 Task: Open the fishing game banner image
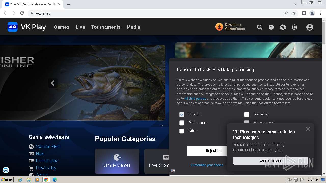click(x=83, y=83)
